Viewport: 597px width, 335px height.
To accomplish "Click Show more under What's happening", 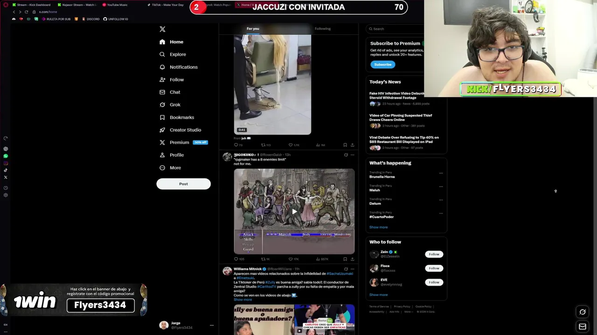I will pos(378,228).
